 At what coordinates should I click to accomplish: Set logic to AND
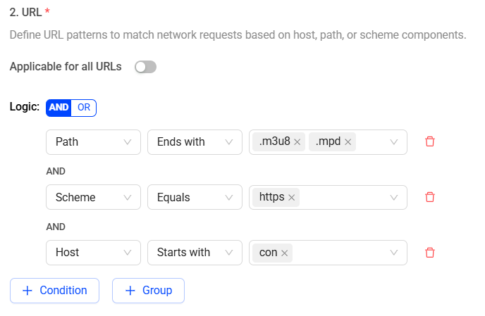coord(59,108)
